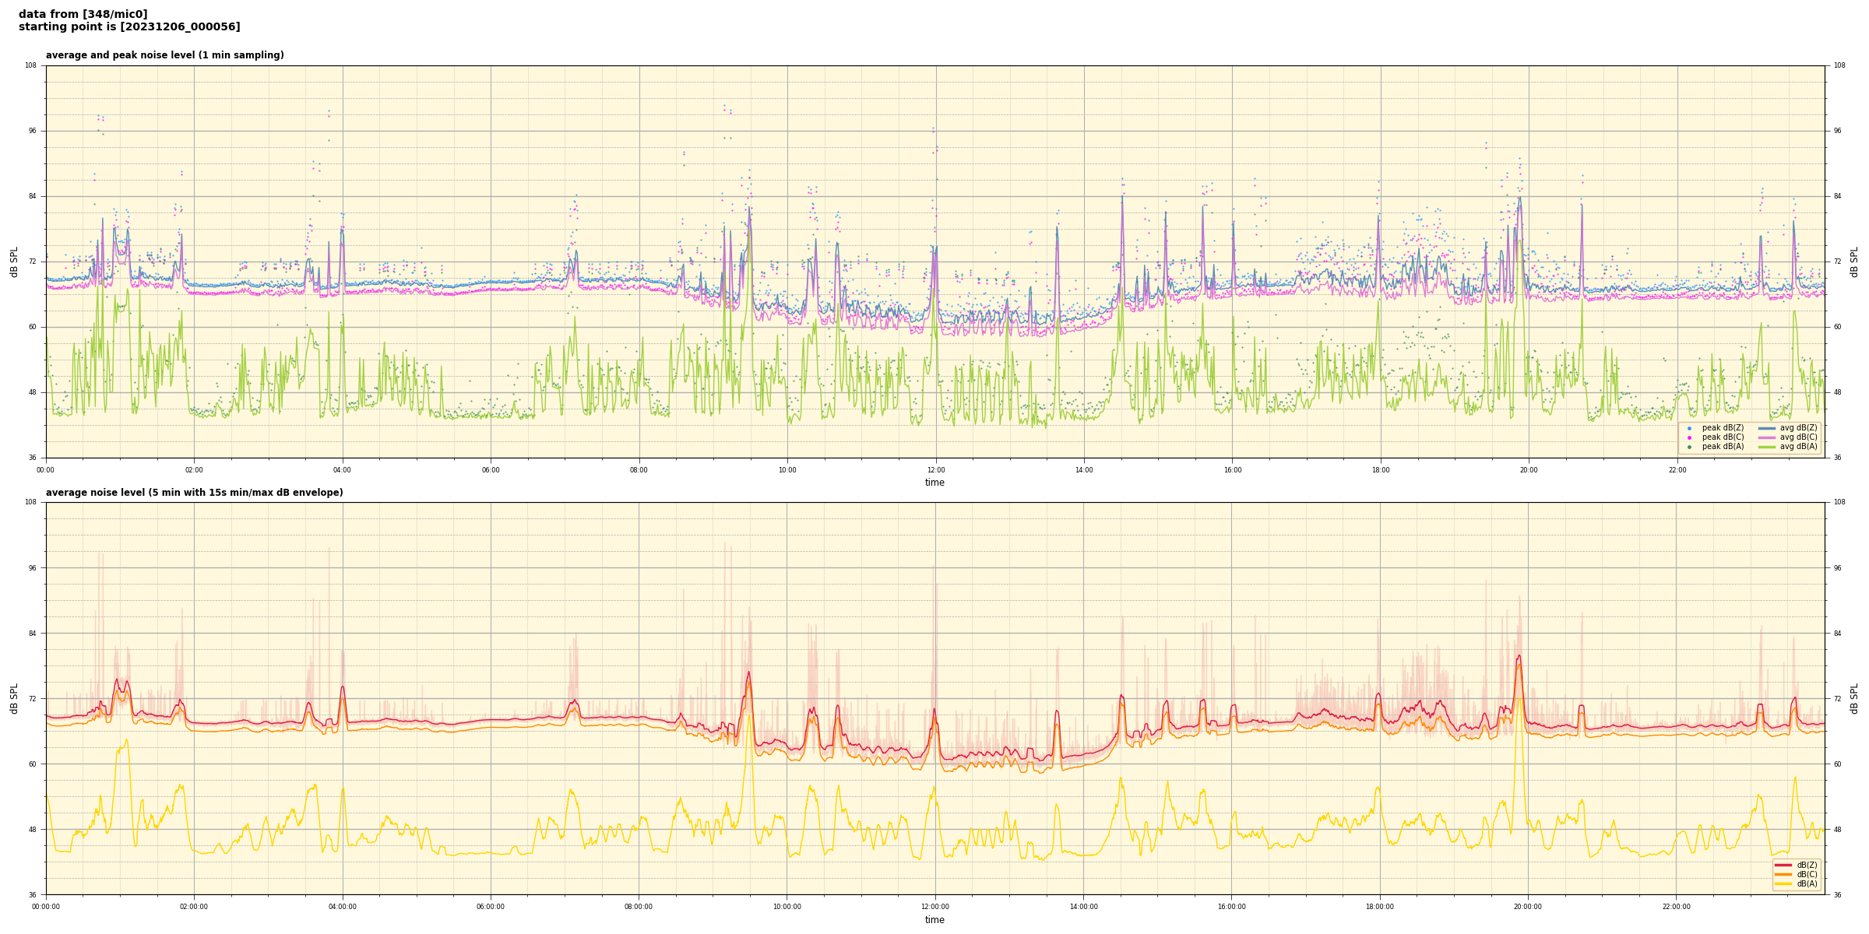Click the 'average and peak noise level' chart title
Image resolution: width=1869 pixels, height=934 pixels.
tap(164, 55)
